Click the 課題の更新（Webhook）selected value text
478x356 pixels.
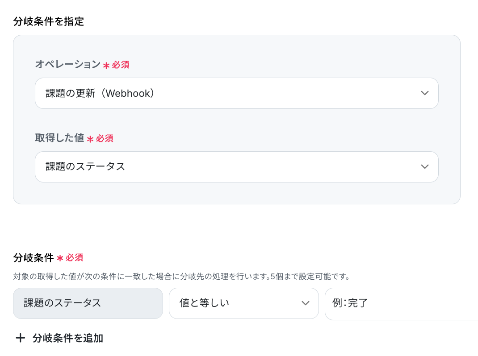coord(100,93)
